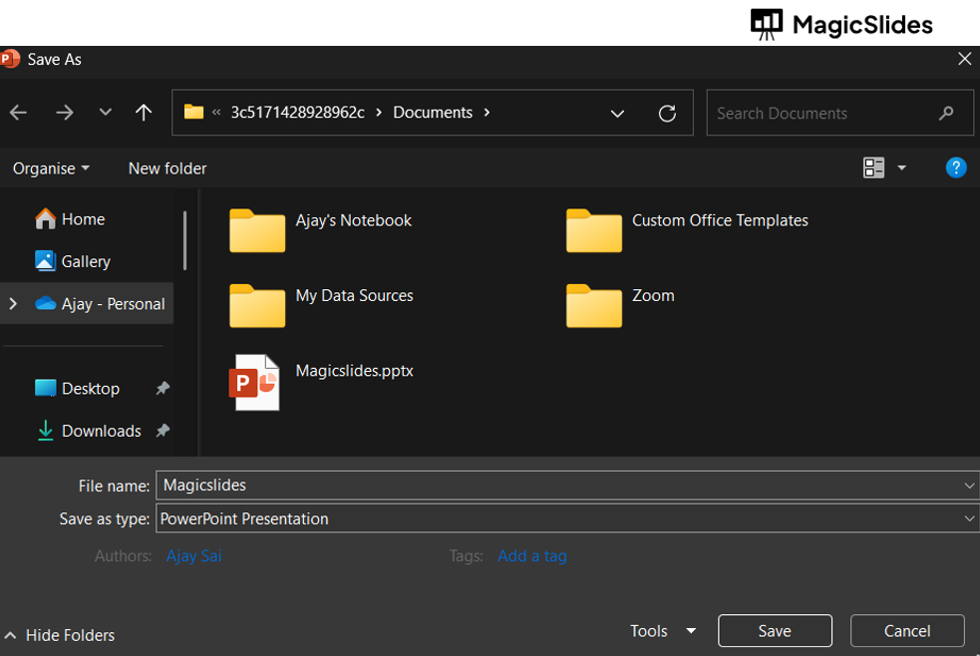Open the recent locations dropdown arrow
980x656 pixels.
106,113
